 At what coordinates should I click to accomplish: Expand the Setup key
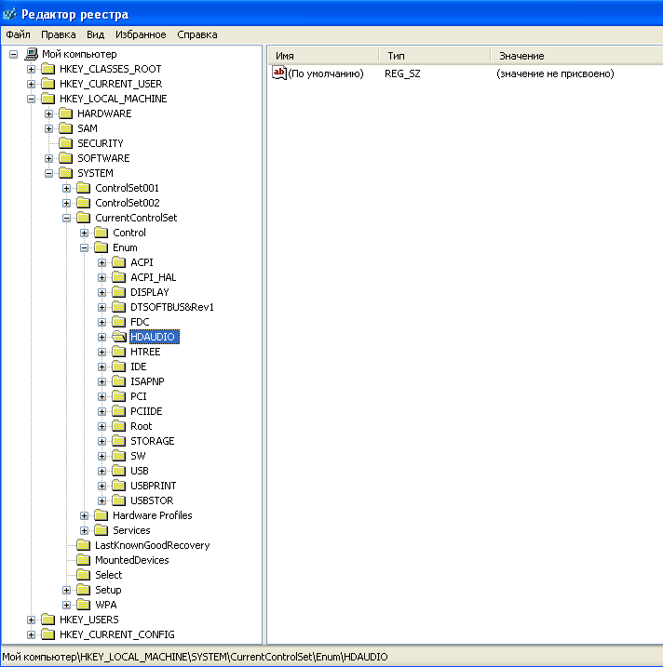(66, 591)
